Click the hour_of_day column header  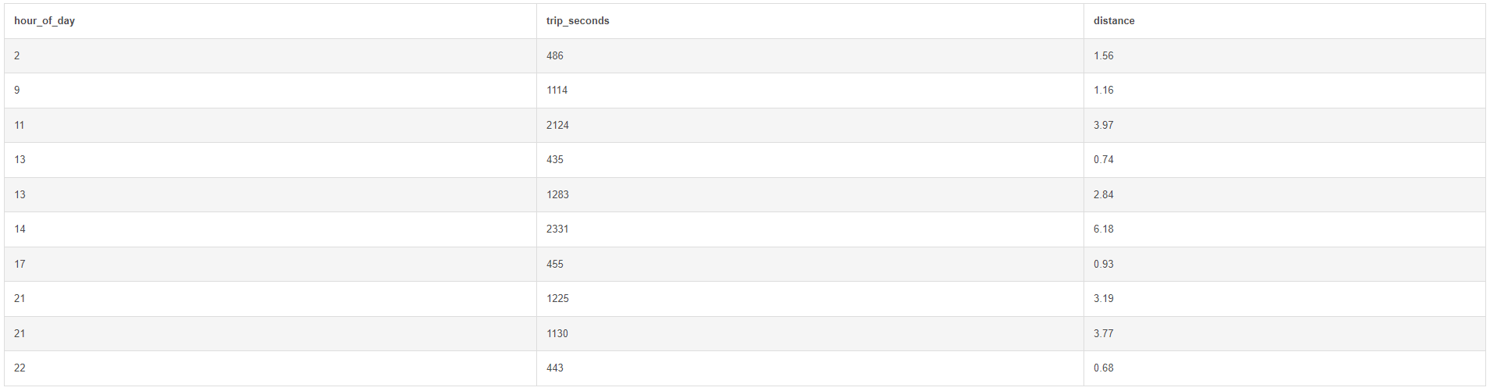(x=45, y=21)
